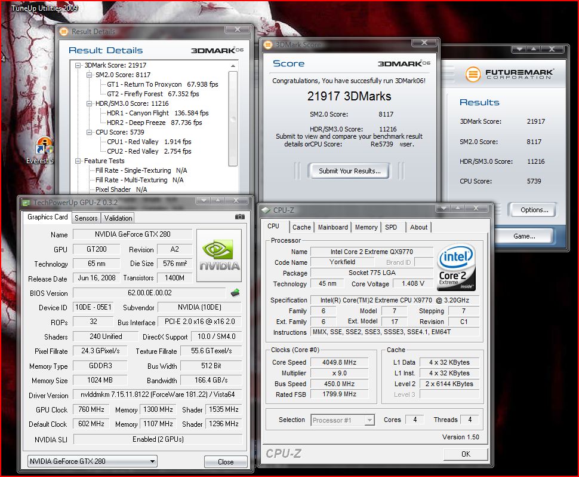Click the CPU-Z title bar icon
This screenshot has width=579, height=477.
[266, 210]
